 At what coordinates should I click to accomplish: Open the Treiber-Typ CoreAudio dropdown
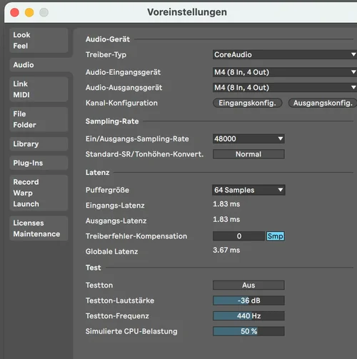[x=285, y=54]
